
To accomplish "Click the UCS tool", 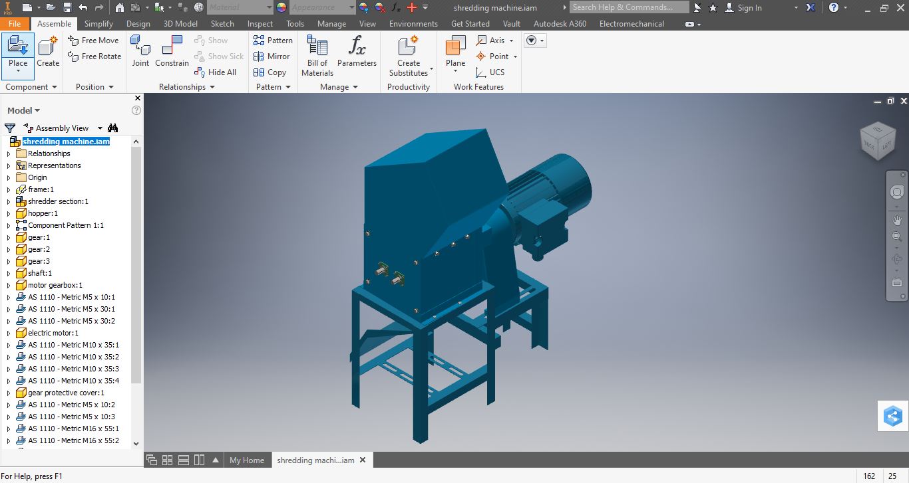I will [x=490, y=72].
